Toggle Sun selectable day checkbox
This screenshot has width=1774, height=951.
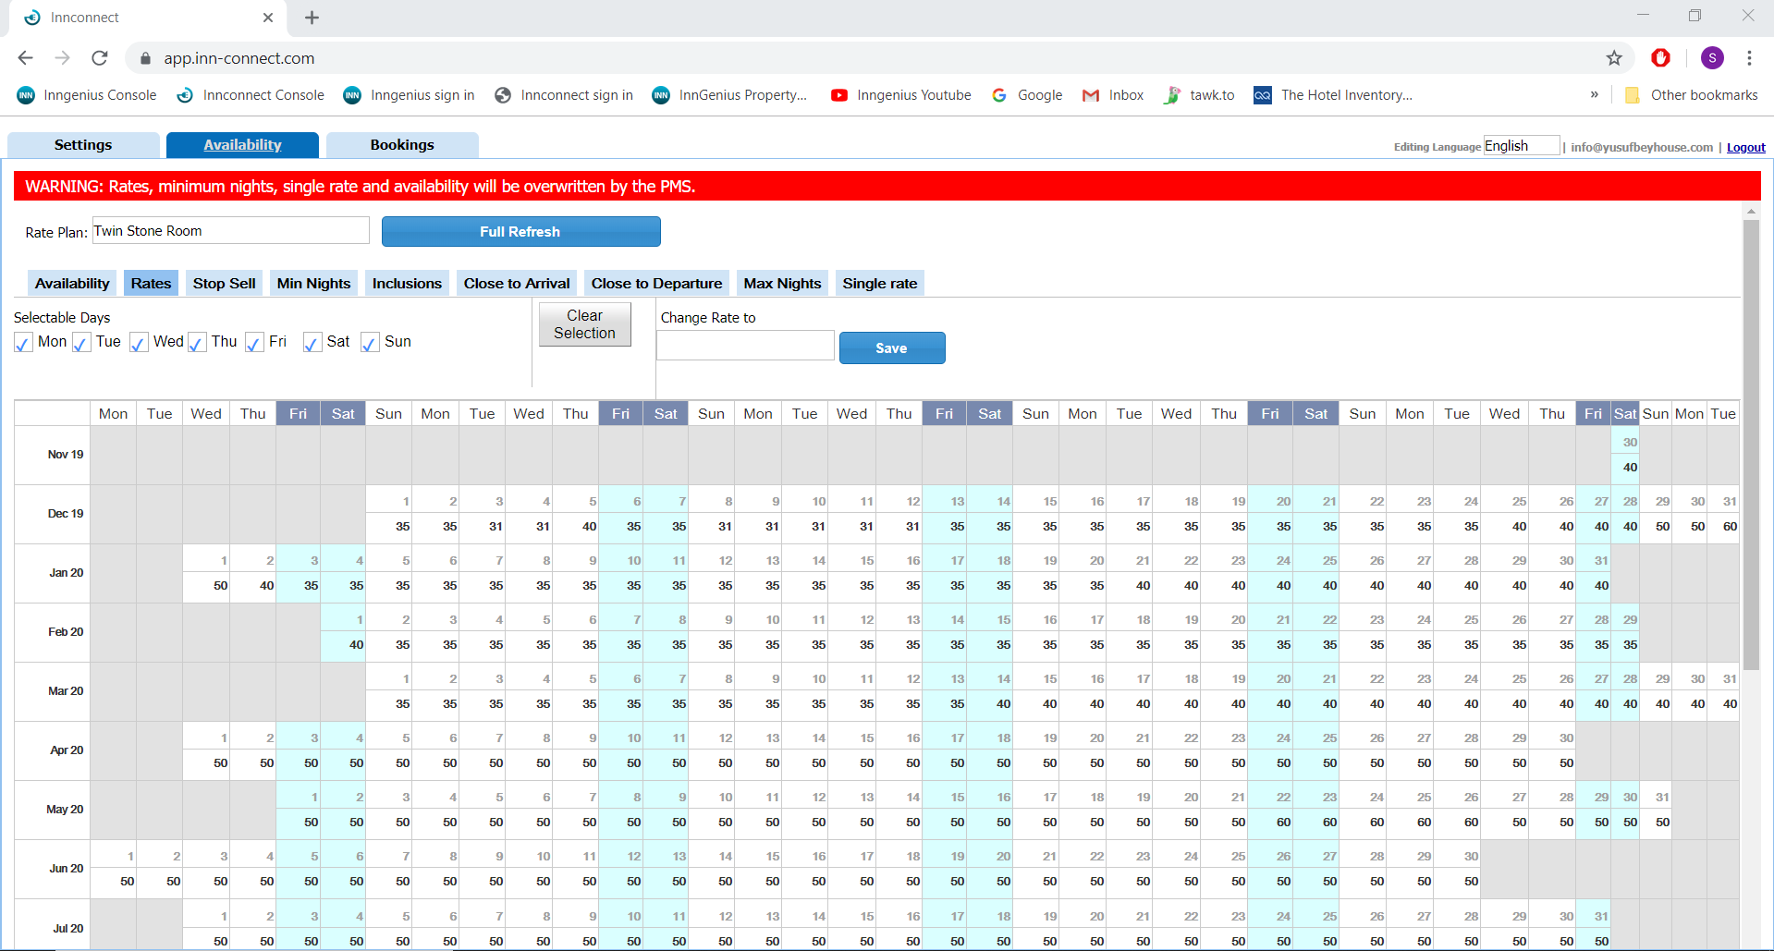(x=370, y=343)
